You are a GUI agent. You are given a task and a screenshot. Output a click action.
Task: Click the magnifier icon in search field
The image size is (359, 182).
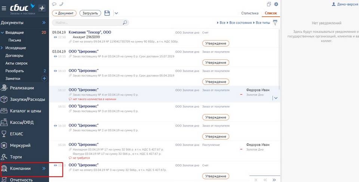pyautogui.click(x=125, y=23)
